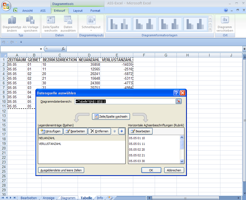Expand the chart styles gallery
Image resolution: width=246 pixels, height=200 pixels.
click(210, 29)
